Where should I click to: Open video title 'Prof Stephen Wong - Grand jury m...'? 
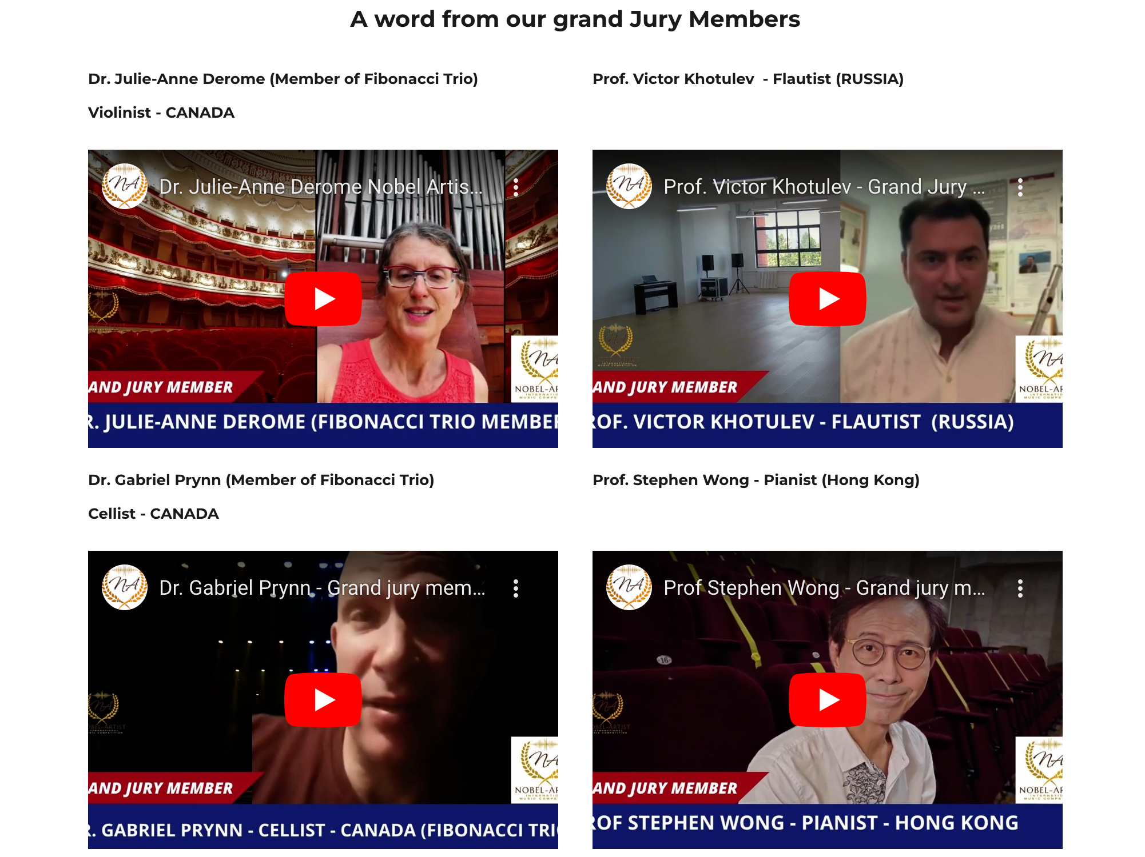pos(824,588)
